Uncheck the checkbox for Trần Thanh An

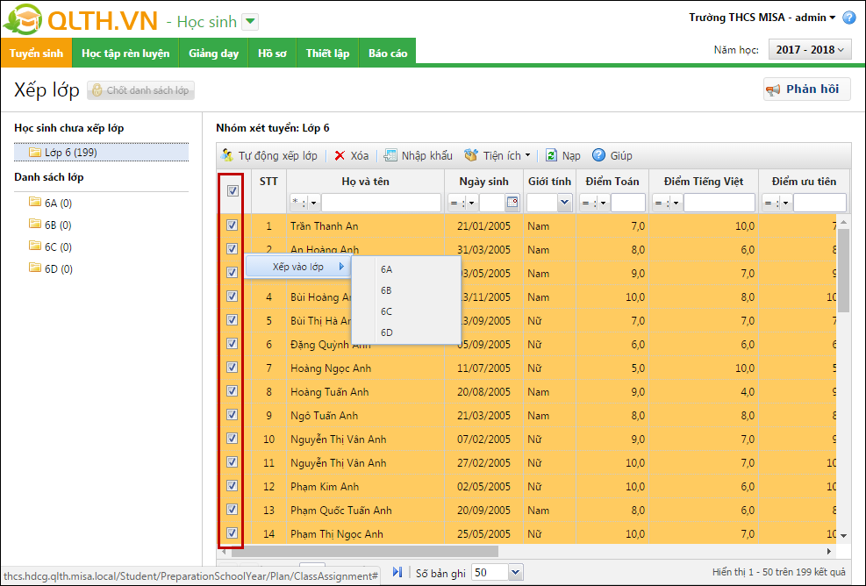click(x=233, y=225)
